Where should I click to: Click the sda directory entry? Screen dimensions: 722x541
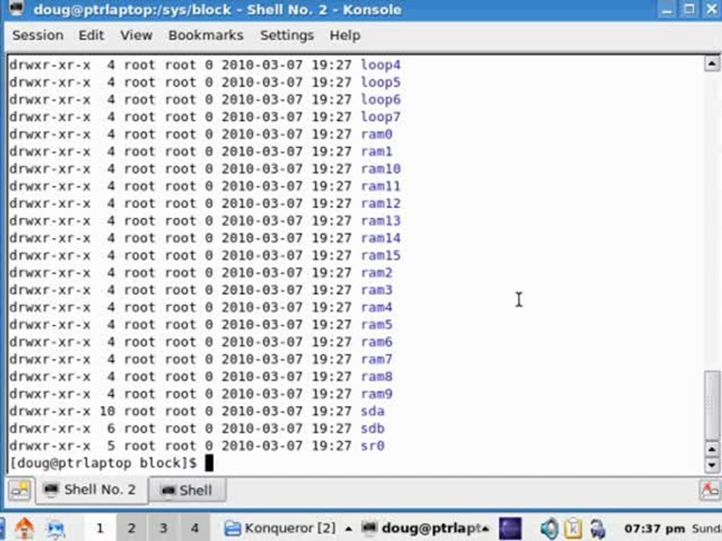(x=372, y=411)
